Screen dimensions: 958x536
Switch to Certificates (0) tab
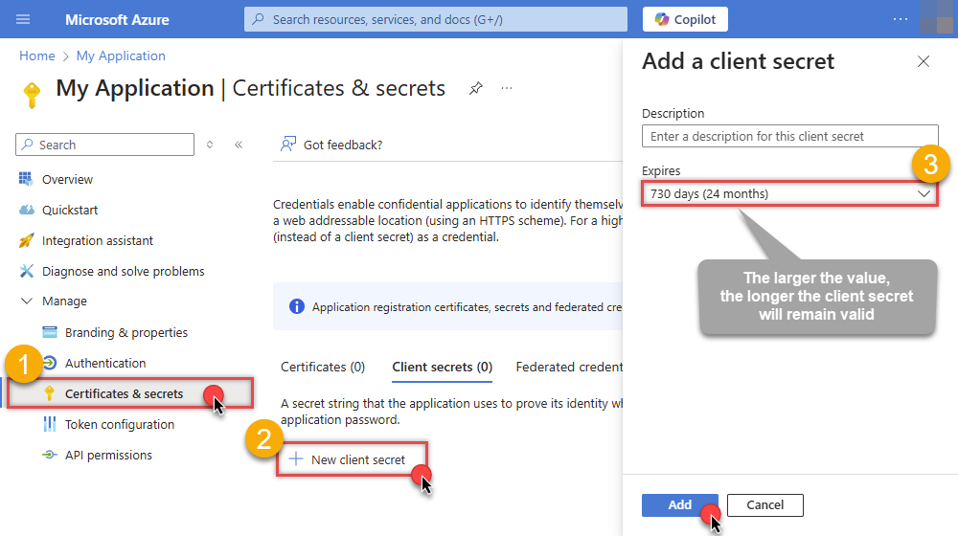click(323, 367)
